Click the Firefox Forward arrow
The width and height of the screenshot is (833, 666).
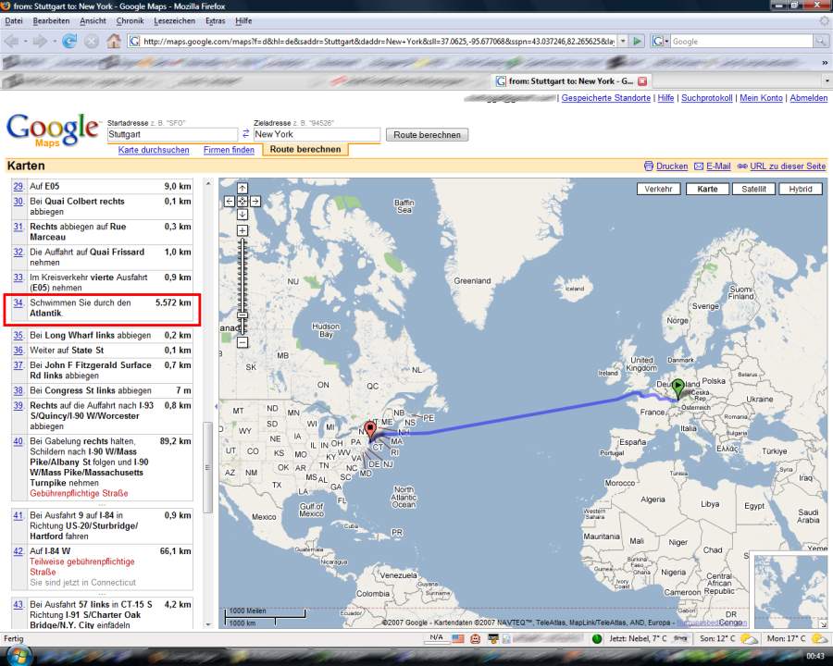40,42
